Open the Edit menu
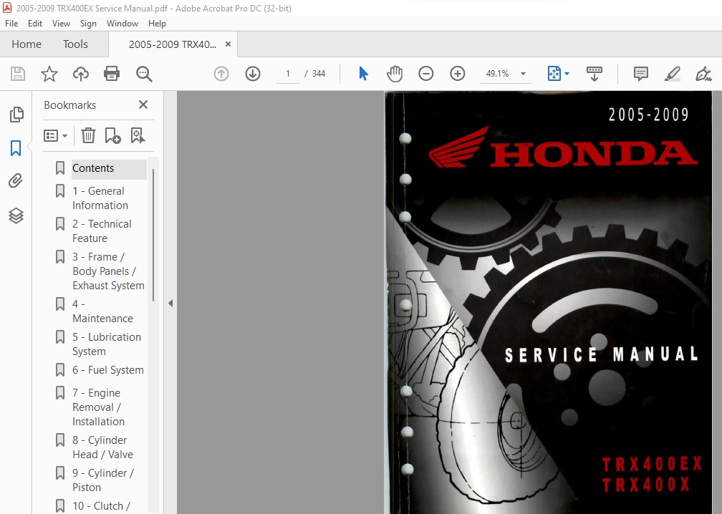The height and width of the screenshot is (514, 722). click(x=35, y=24)
